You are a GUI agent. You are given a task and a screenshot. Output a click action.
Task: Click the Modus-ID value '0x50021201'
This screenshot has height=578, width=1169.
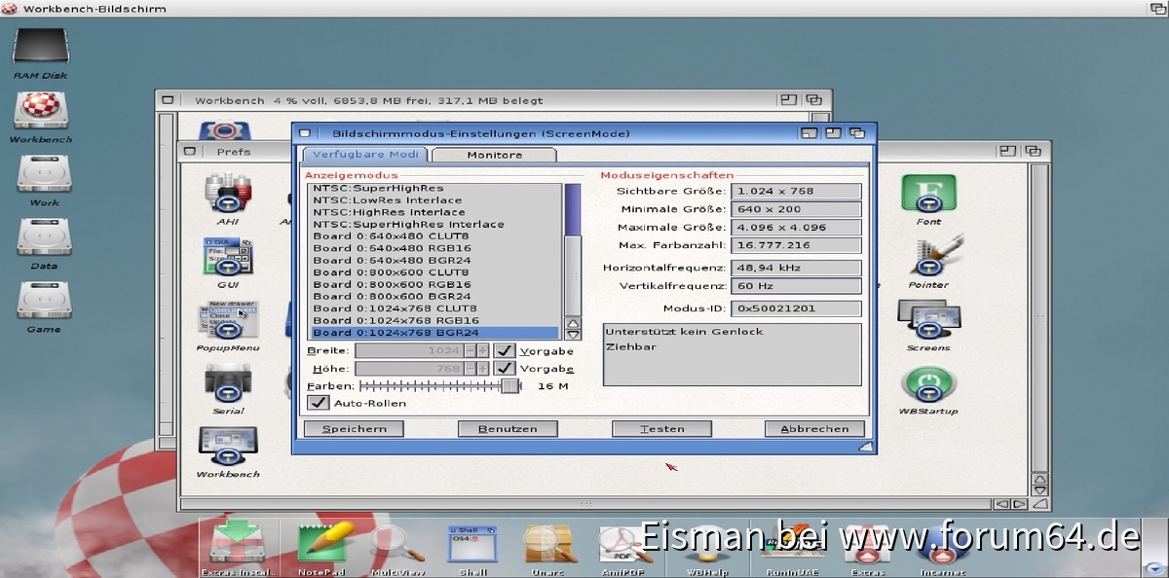tap(796, 308)
